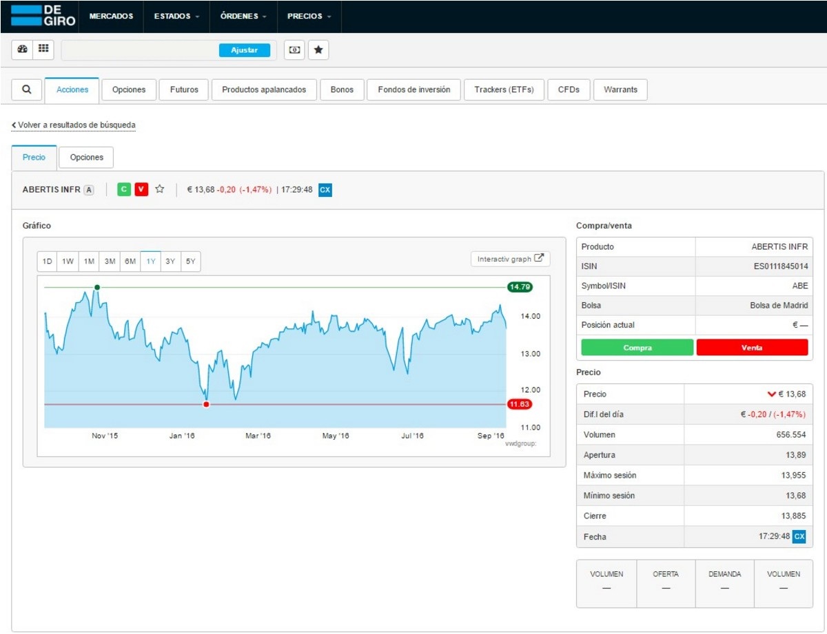Open Mercados menu
The height and width of the screenshot is (634, 827).
[x=111, y=17]
